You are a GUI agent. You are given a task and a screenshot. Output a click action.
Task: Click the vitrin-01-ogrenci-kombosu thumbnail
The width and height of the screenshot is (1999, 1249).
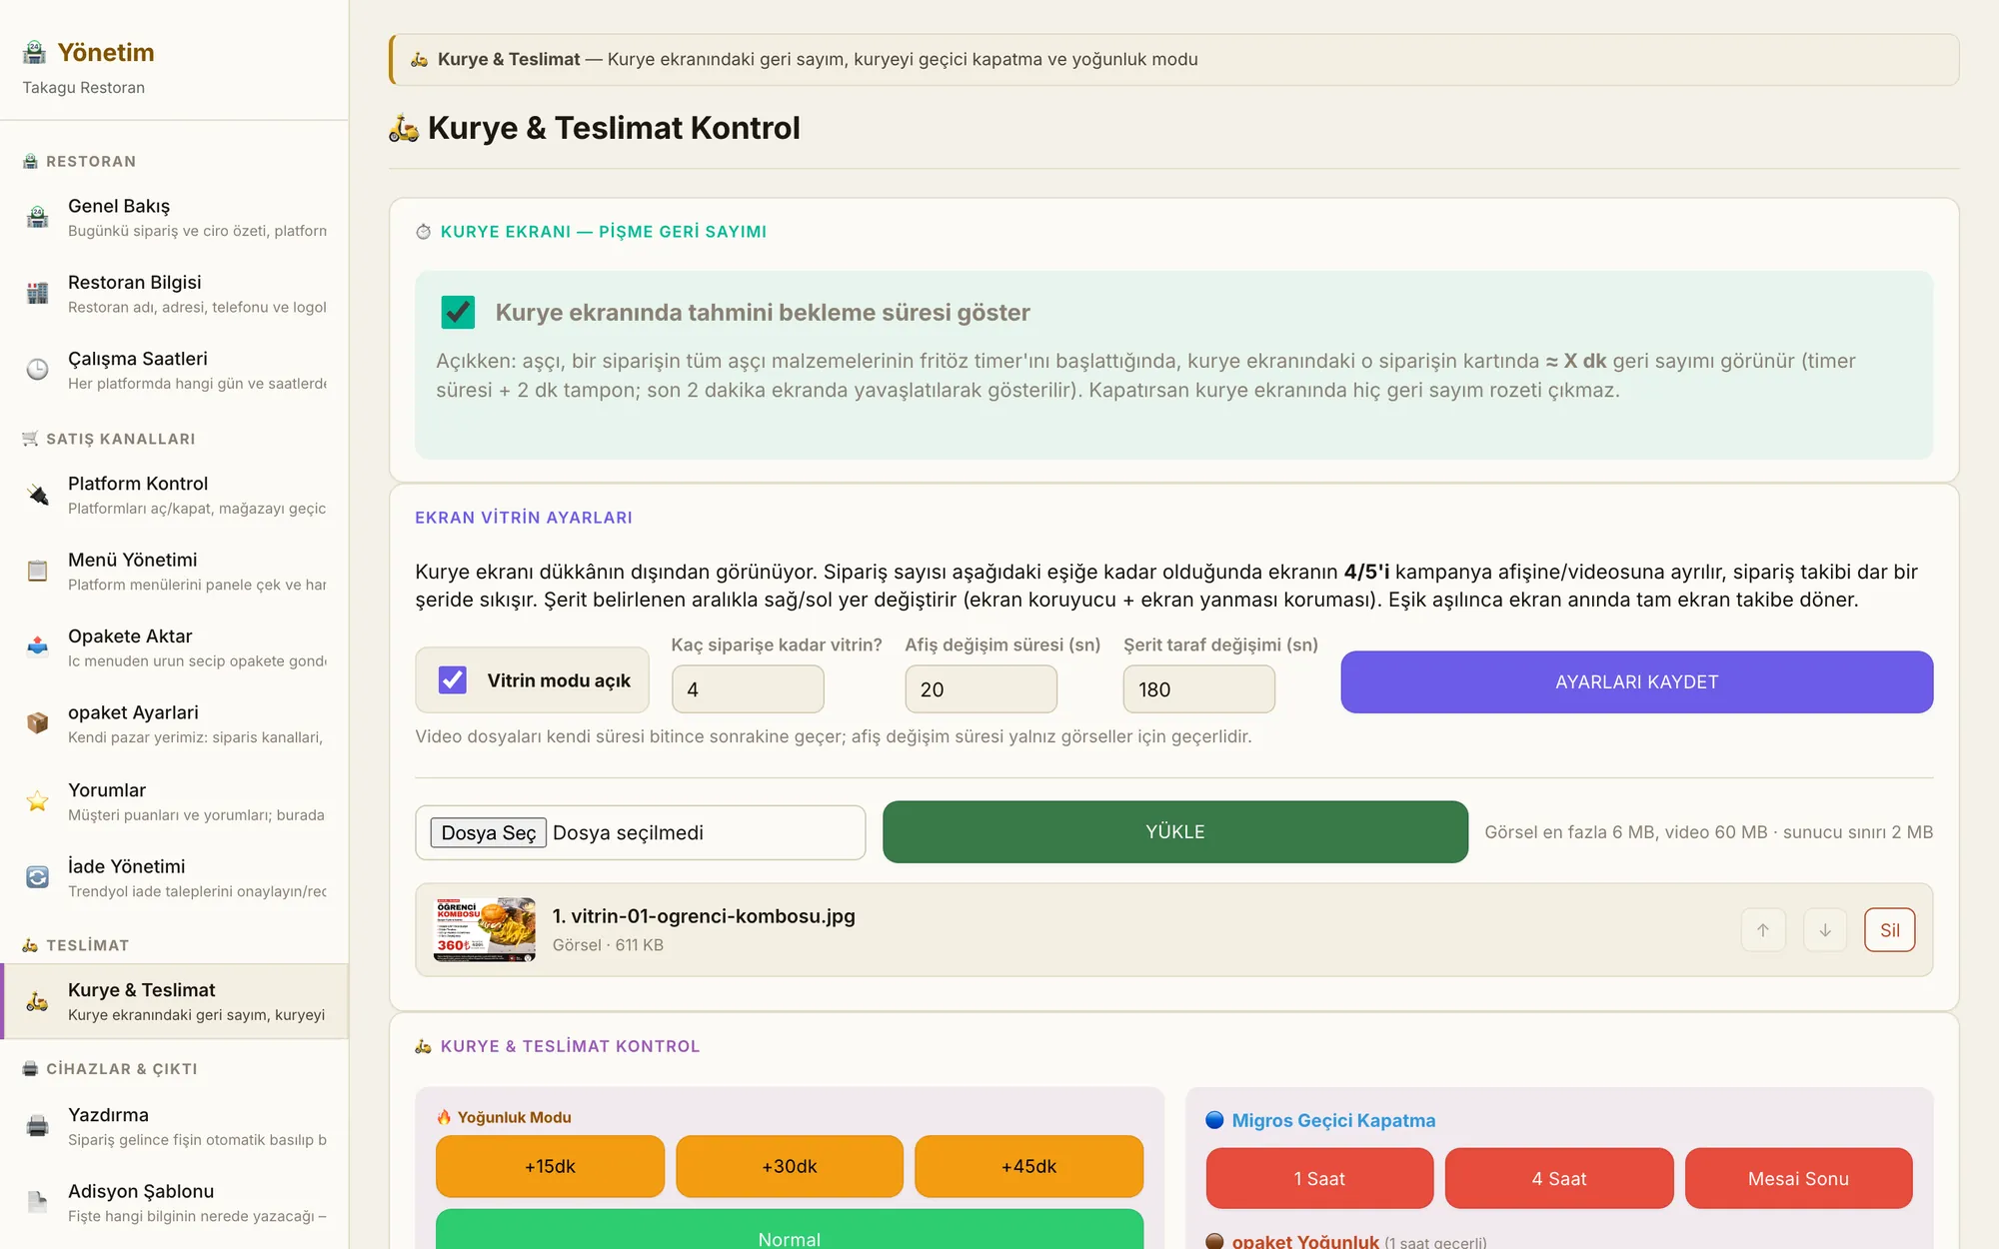tap(485, 929)
